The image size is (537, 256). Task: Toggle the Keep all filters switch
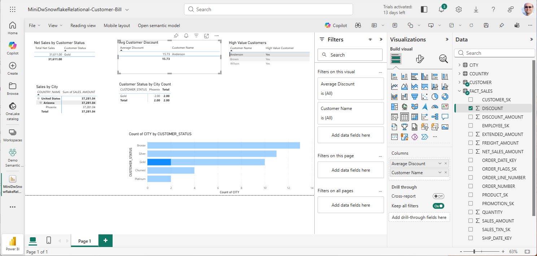click(x=438, y=206)
